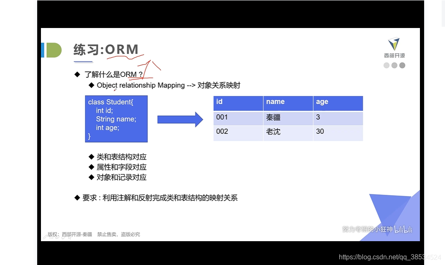Image resolution: width=445 pixels, height=265 pixels.
Task: Click the bullet 属性和字段对应
Action: pyautogui.click(x=122, y=167)
